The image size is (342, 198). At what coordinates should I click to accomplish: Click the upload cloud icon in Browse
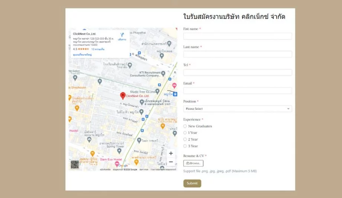[x=188, y=163]
